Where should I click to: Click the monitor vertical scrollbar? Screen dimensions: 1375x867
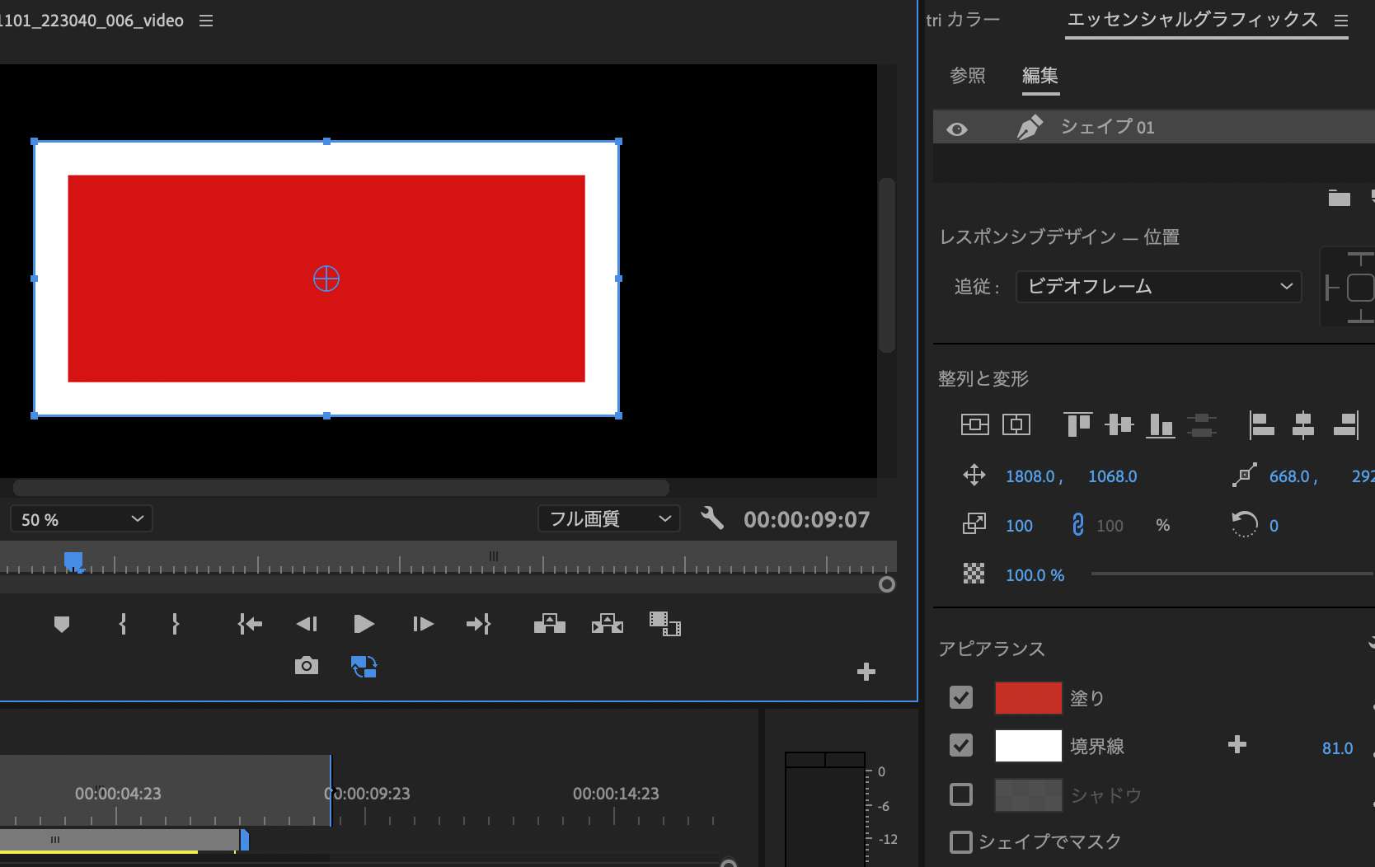click(887, 265)
